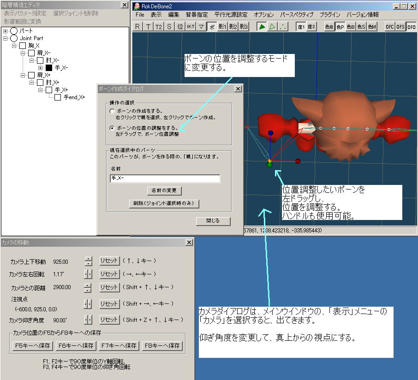The image size is (418, 380).
Task: Toggle the OFC toolbar button
Action: pos(390,27)
